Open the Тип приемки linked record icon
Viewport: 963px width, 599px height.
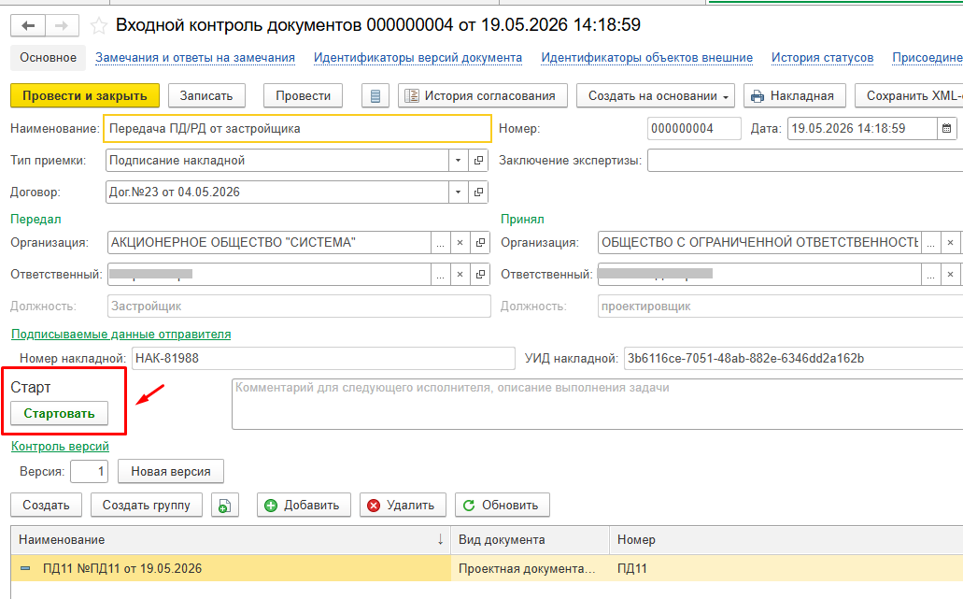tap(478, 161)
